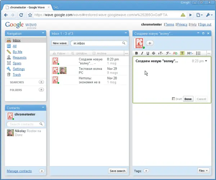The height and width of the screenshot is (180, 216).
Task: Pick a text color with the Ab button
Action: [x=175, y=53]
